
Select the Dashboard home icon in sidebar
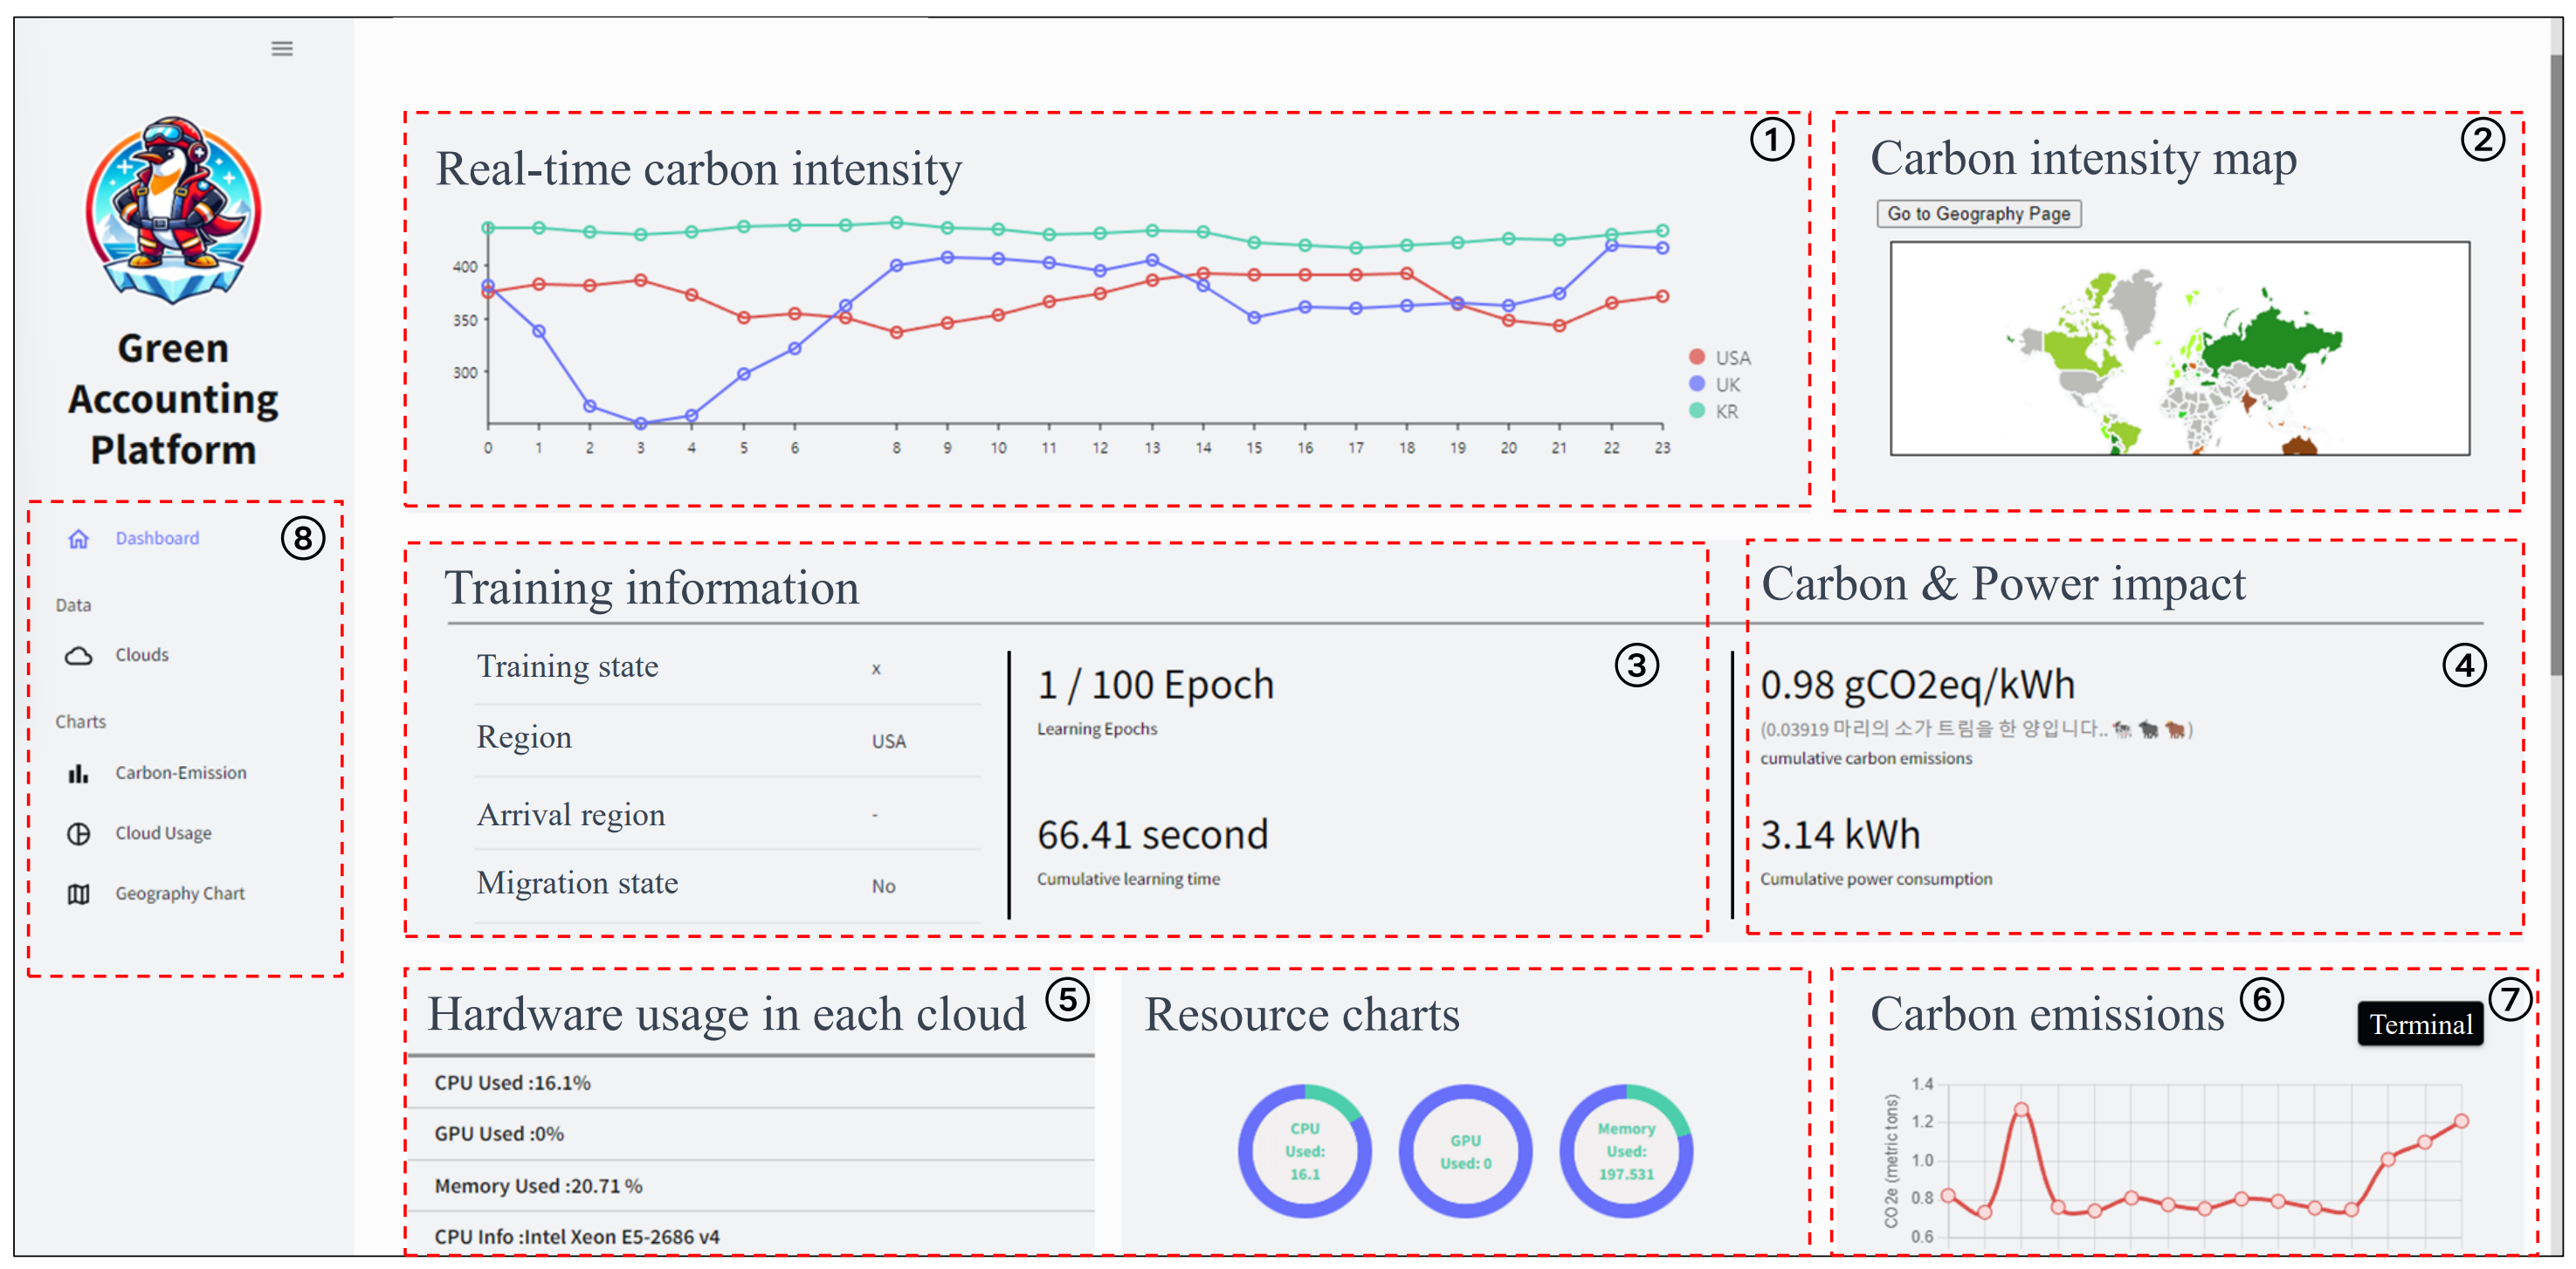[x=80, y=538]
